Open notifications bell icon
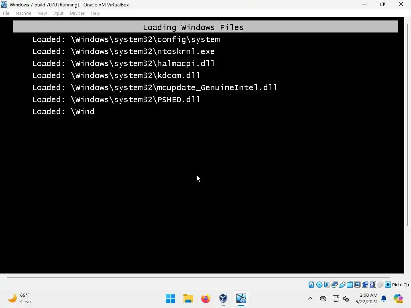Image resolution: width=411 pixels, height=308 pixels. pos(384,298)
